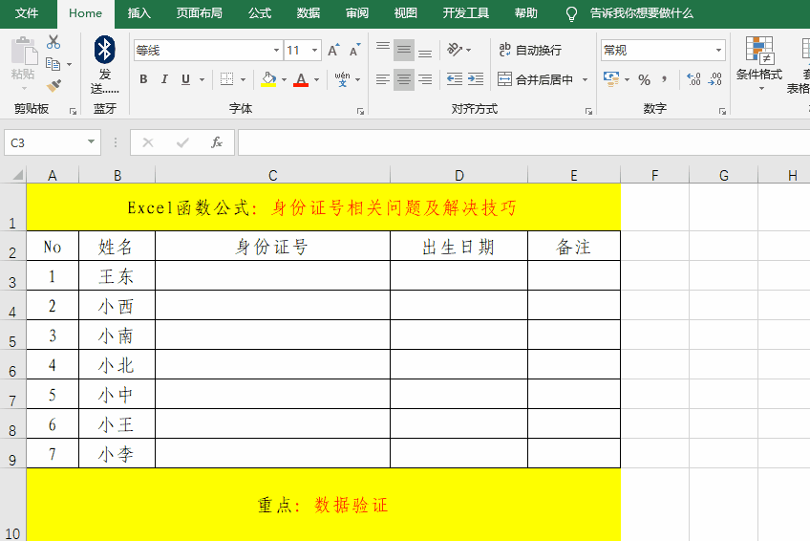Increase font size with the larger A icon
The image size is (810, 541).
point(332,51)
